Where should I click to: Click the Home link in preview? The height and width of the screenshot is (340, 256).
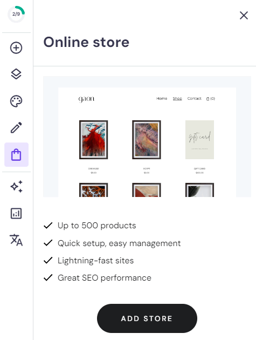click(162, 98)
